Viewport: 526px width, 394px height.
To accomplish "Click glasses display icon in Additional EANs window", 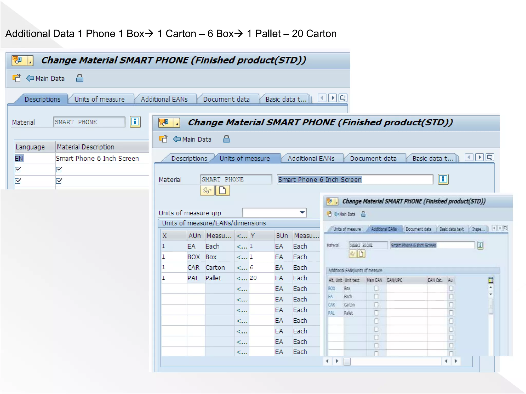I will (353, 254).
